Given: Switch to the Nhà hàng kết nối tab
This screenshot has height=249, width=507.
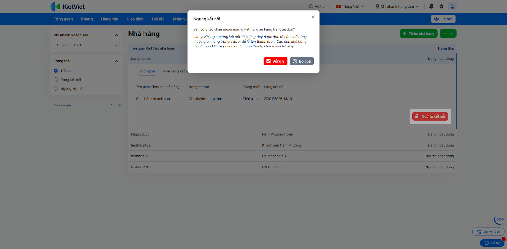Looking at the screenshot, I should coord(175,71).
